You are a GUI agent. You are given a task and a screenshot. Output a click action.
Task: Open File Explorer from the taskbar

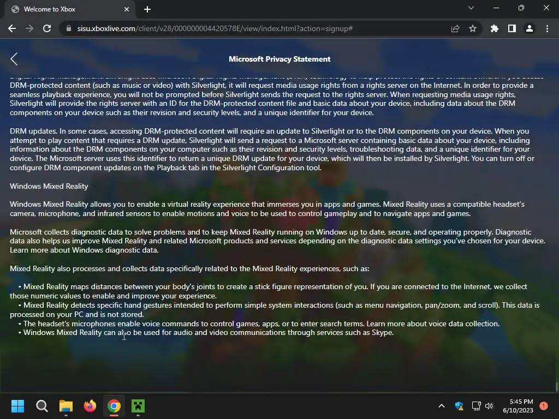click(66, 406)
